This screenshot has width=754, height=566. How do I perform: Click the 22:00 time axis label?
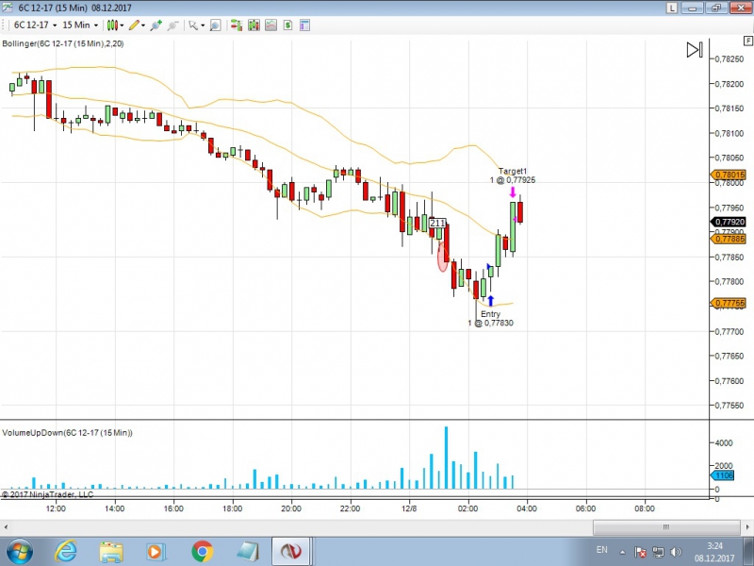[x=350, y=508]
